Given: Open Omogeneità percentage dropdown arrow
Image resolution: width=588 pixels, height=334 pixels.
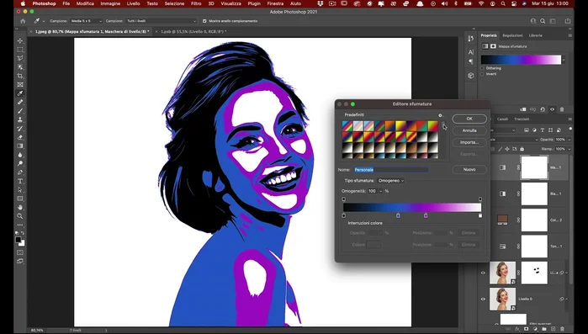Looking at the screenshot, I should coord(380,191).
